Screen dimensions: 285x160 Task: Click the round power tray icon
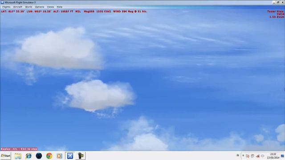pos(262,156)
